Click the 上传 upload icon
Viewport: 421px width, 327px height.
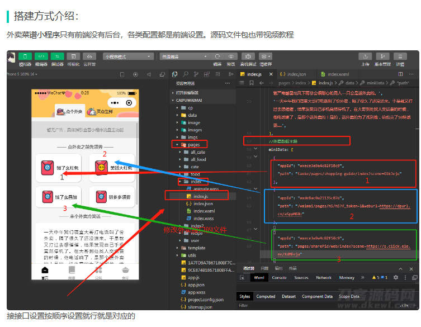click(x=365, y=56)
